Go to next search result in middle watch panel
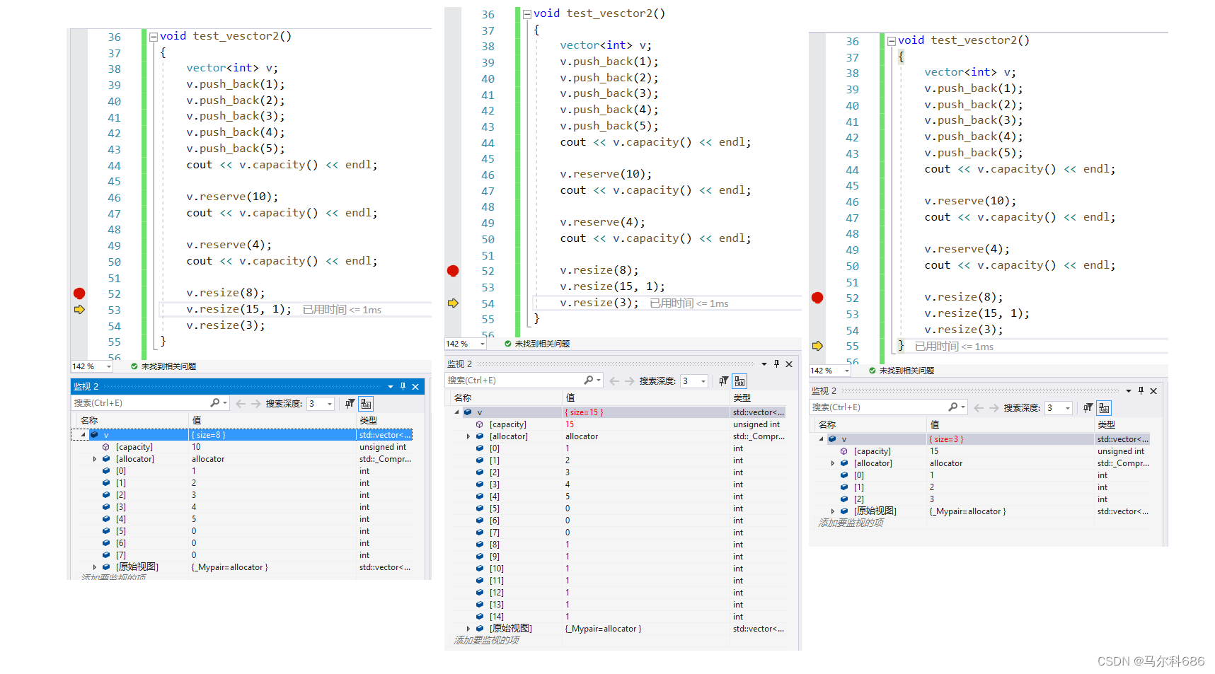 coord(629,381)
